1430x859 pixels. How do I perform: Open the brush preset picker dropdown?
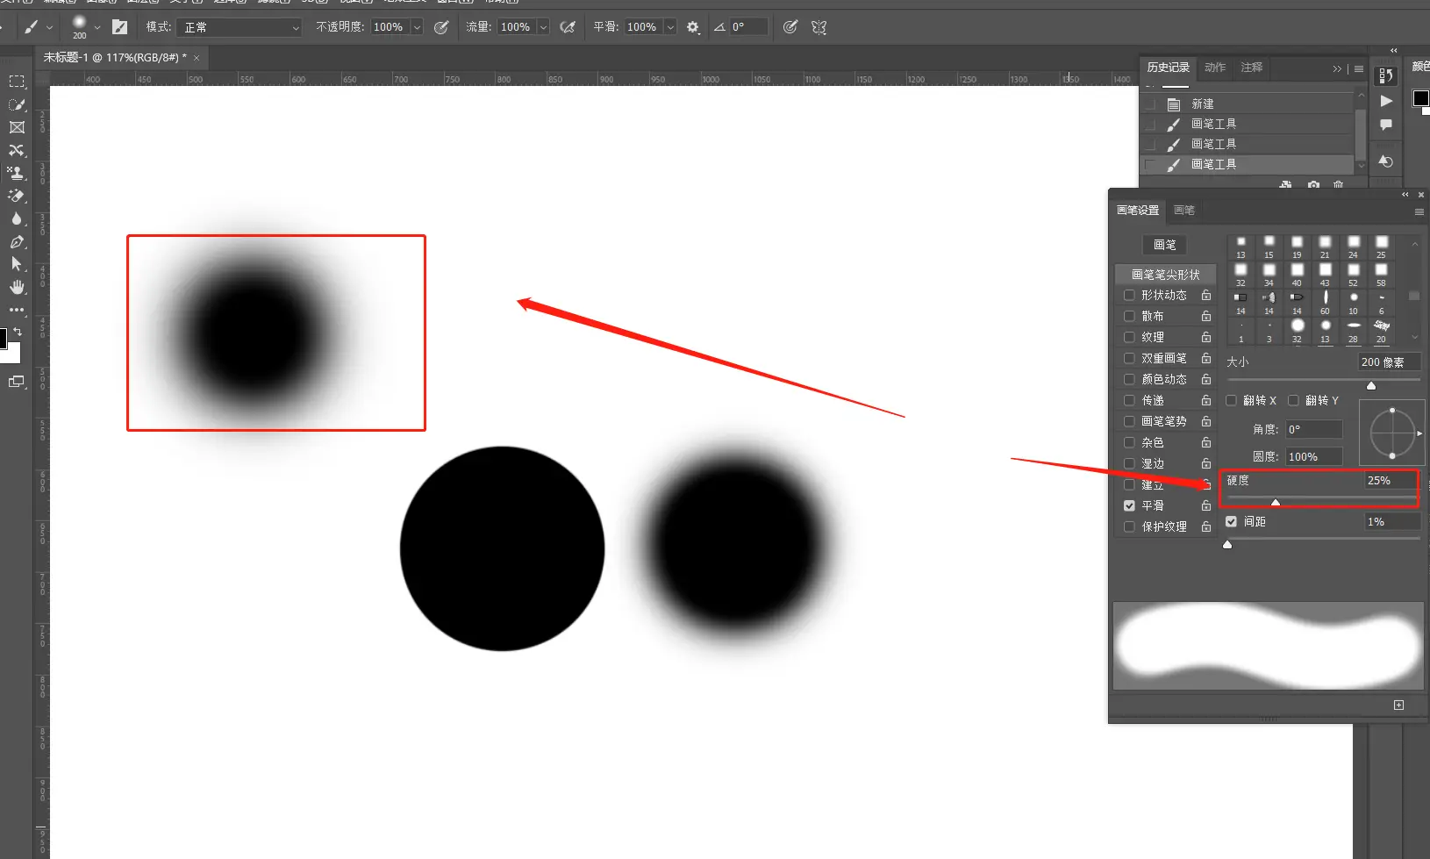[x=97, y=27]
